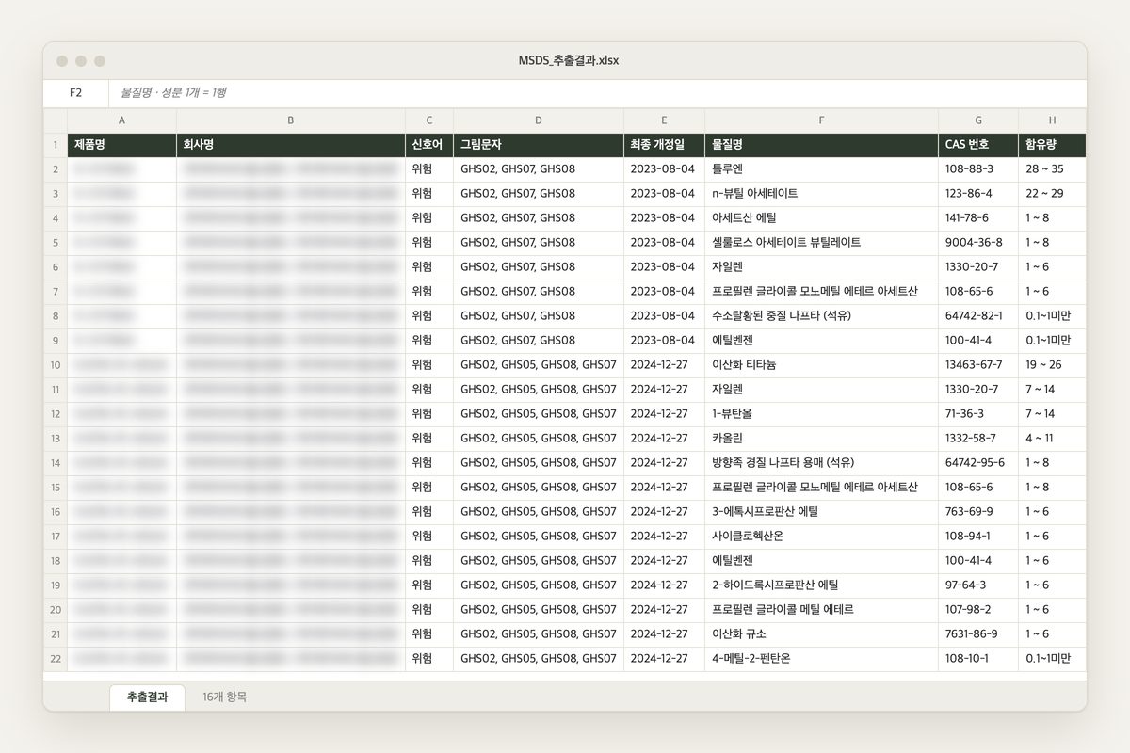Select the 톨루엔 cell
1130x753 pixels.
click(821, 169)
